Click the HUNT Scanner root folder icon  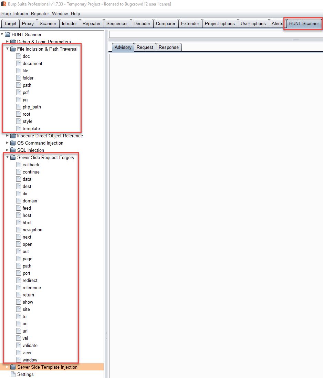pyautogui.click(x=8, y=34)
